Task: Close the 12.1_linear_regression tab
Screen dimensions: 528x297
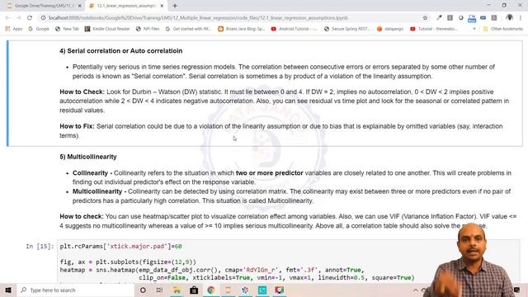Action: click(x=162, y=6)
